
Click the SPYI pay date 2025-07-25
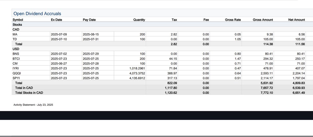click(x=91, y=78)
